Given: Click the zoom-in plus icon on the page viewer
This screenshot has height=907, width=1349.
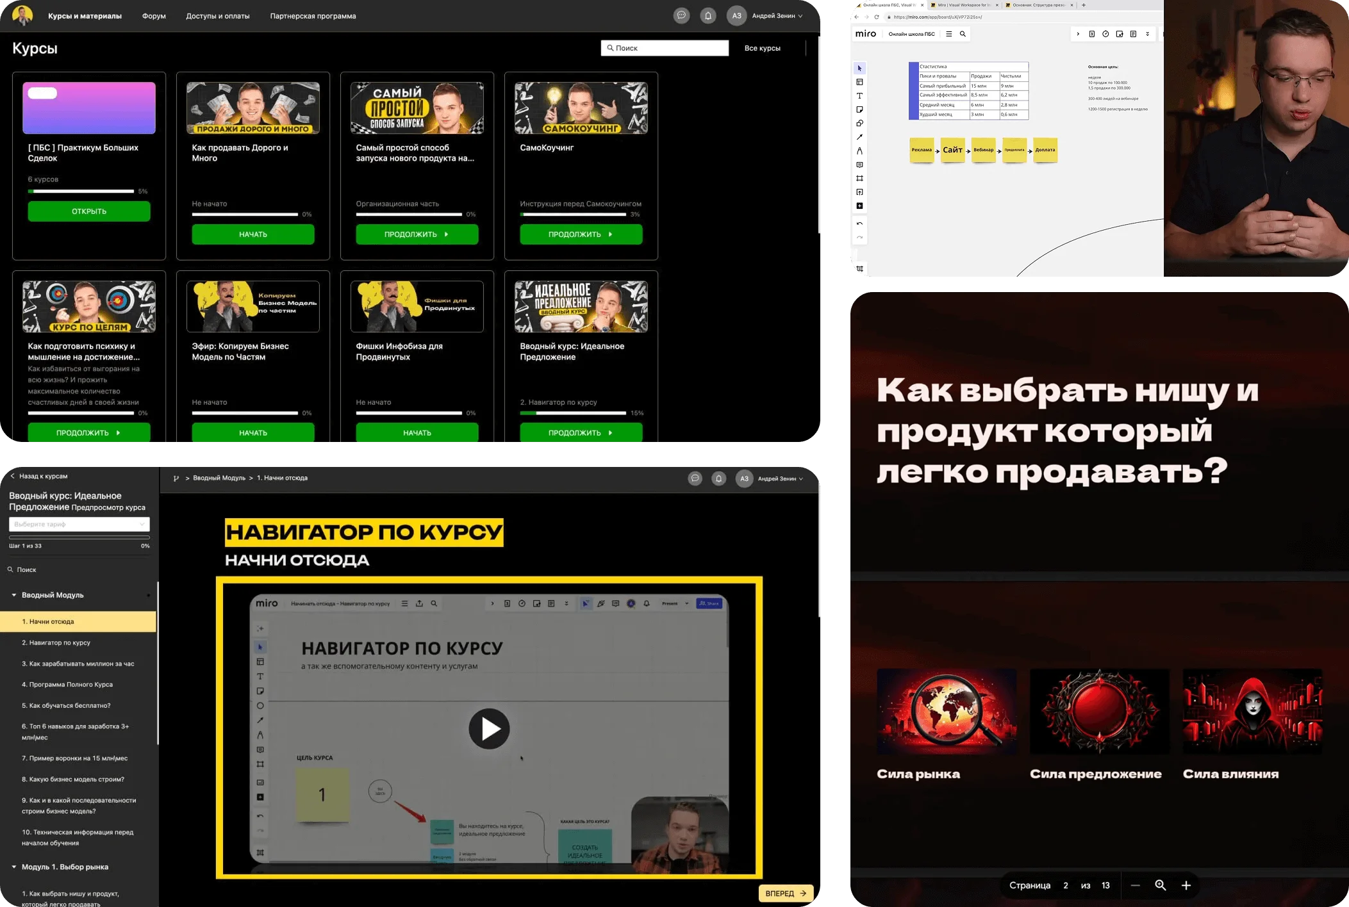Looking at the screenshot, I should pos(1186,885).
